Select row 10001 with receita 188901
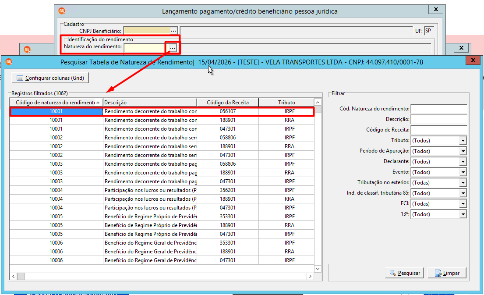This screenshot has height=295, width=484. click(x=162, y=120)
